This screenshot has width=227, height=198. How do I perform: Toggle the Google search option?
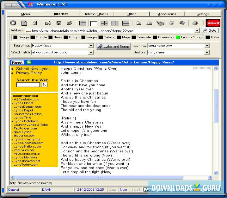coord(15,37)
